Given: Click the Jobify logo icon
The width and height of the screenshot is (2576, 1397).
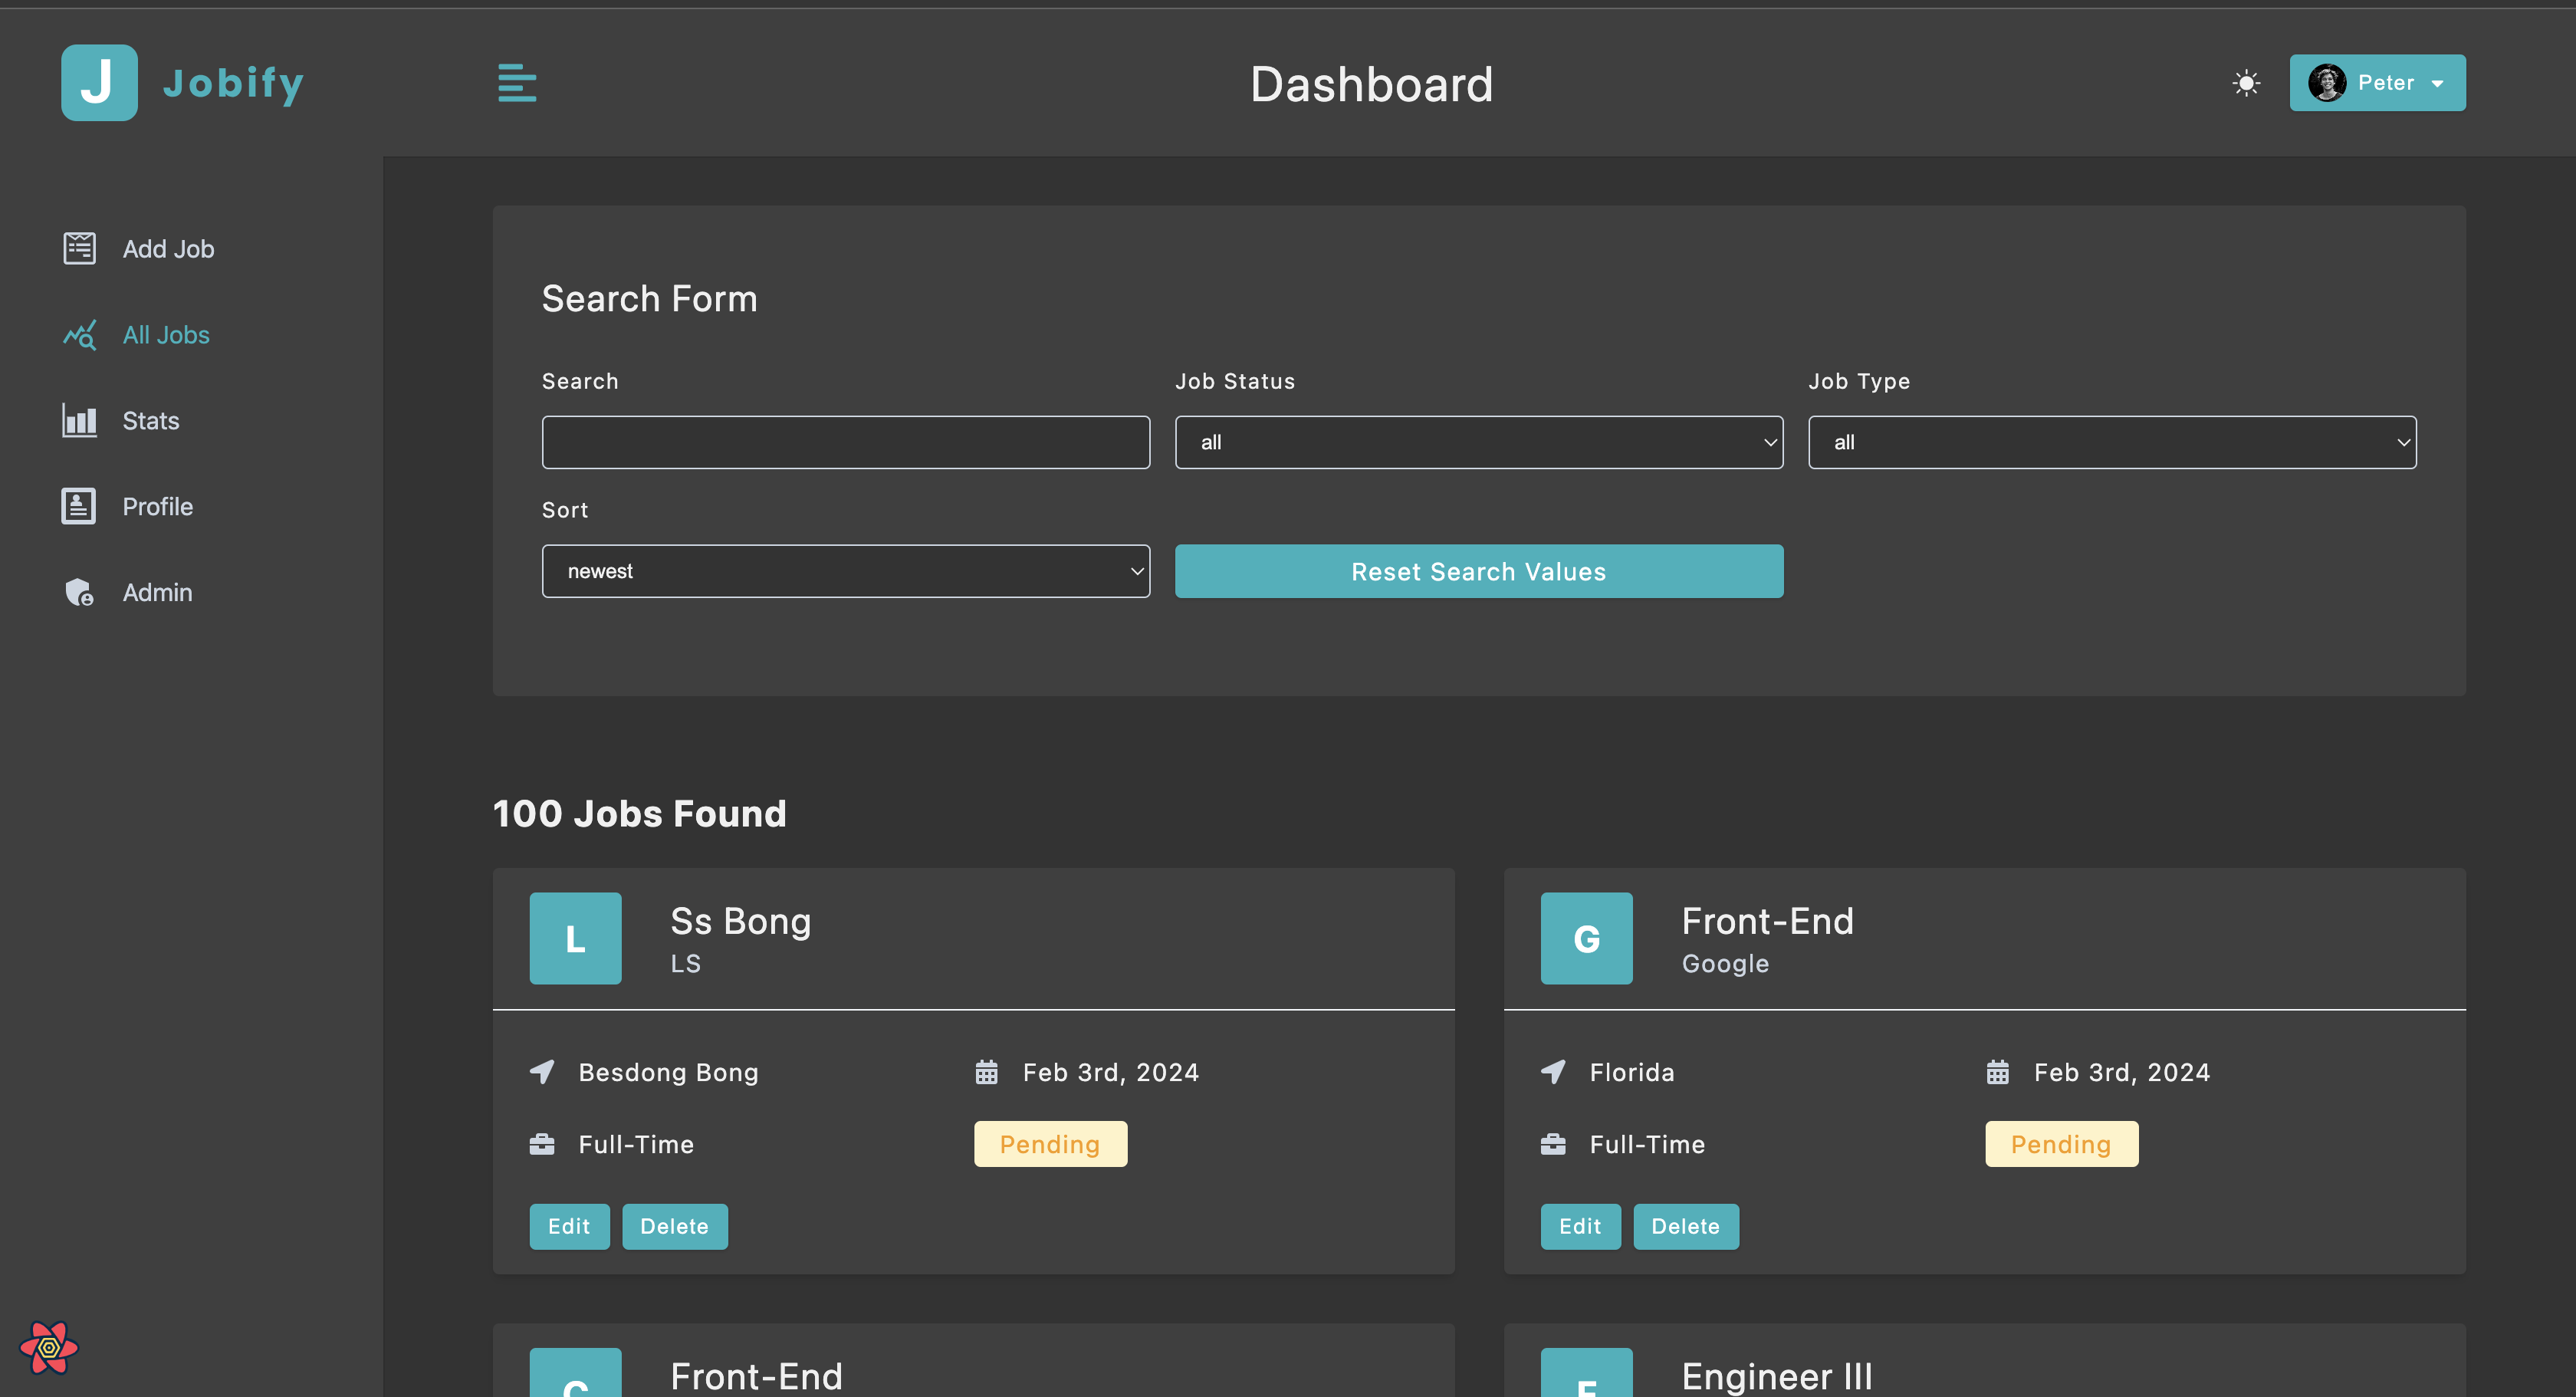Looking at the screenshot, I should pyautogui.click(x=99, y=83).
